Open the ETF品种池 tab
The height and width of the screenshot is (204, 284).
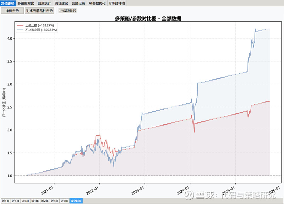point(117,3)
